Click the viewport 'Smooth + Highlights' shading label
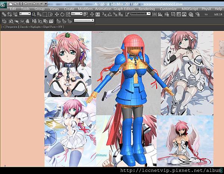 pyautogui.click(x=30, y=27)
